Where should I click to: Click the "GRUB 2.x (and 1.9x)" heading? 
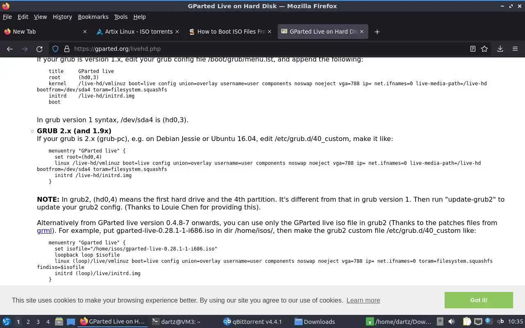[x=74, y=131]
